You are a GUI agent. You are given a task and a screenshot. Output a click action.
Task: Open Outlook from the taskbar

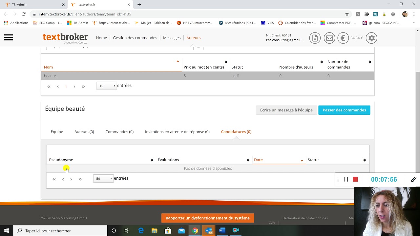209,231
